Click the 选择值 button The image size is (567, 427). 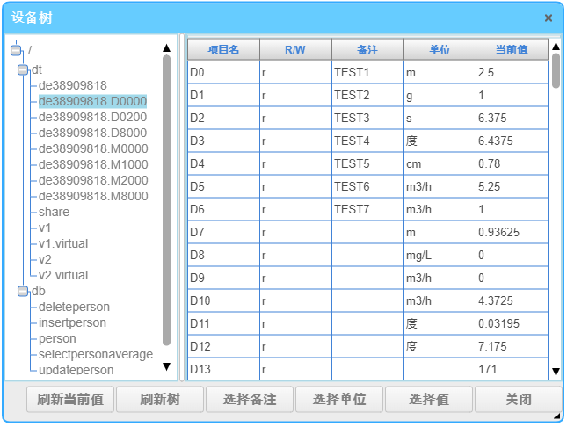point(429,400)
